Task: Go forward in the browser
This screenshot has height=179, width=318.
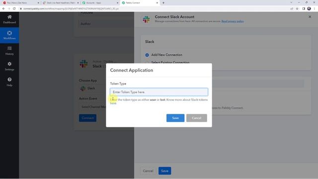Action: (x=9, y=9)
